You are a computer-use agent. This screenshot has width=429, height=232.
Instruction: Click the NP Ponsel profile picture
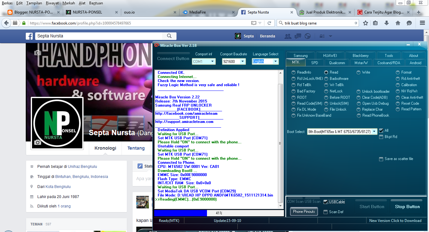point(57,123)
